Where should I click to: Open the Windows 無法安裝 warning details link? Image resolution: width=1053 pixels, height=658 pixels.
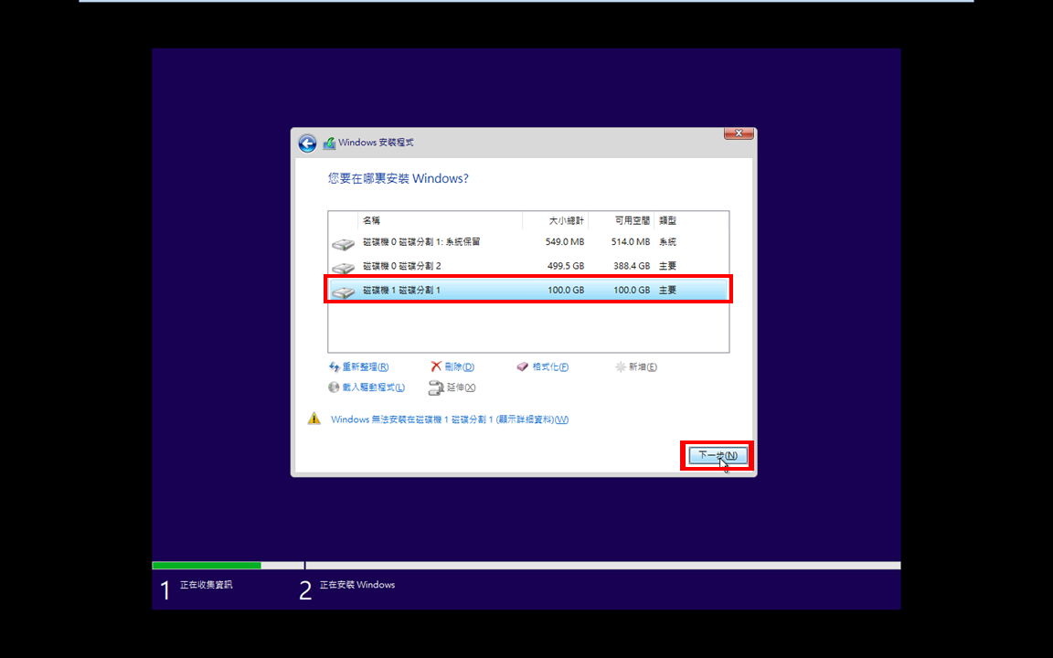(450, 419)
